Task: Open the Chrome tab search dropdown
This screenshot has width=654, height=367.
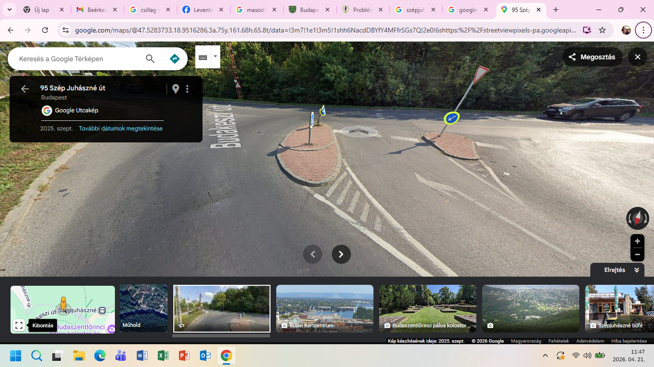Action: coord(9,10)
